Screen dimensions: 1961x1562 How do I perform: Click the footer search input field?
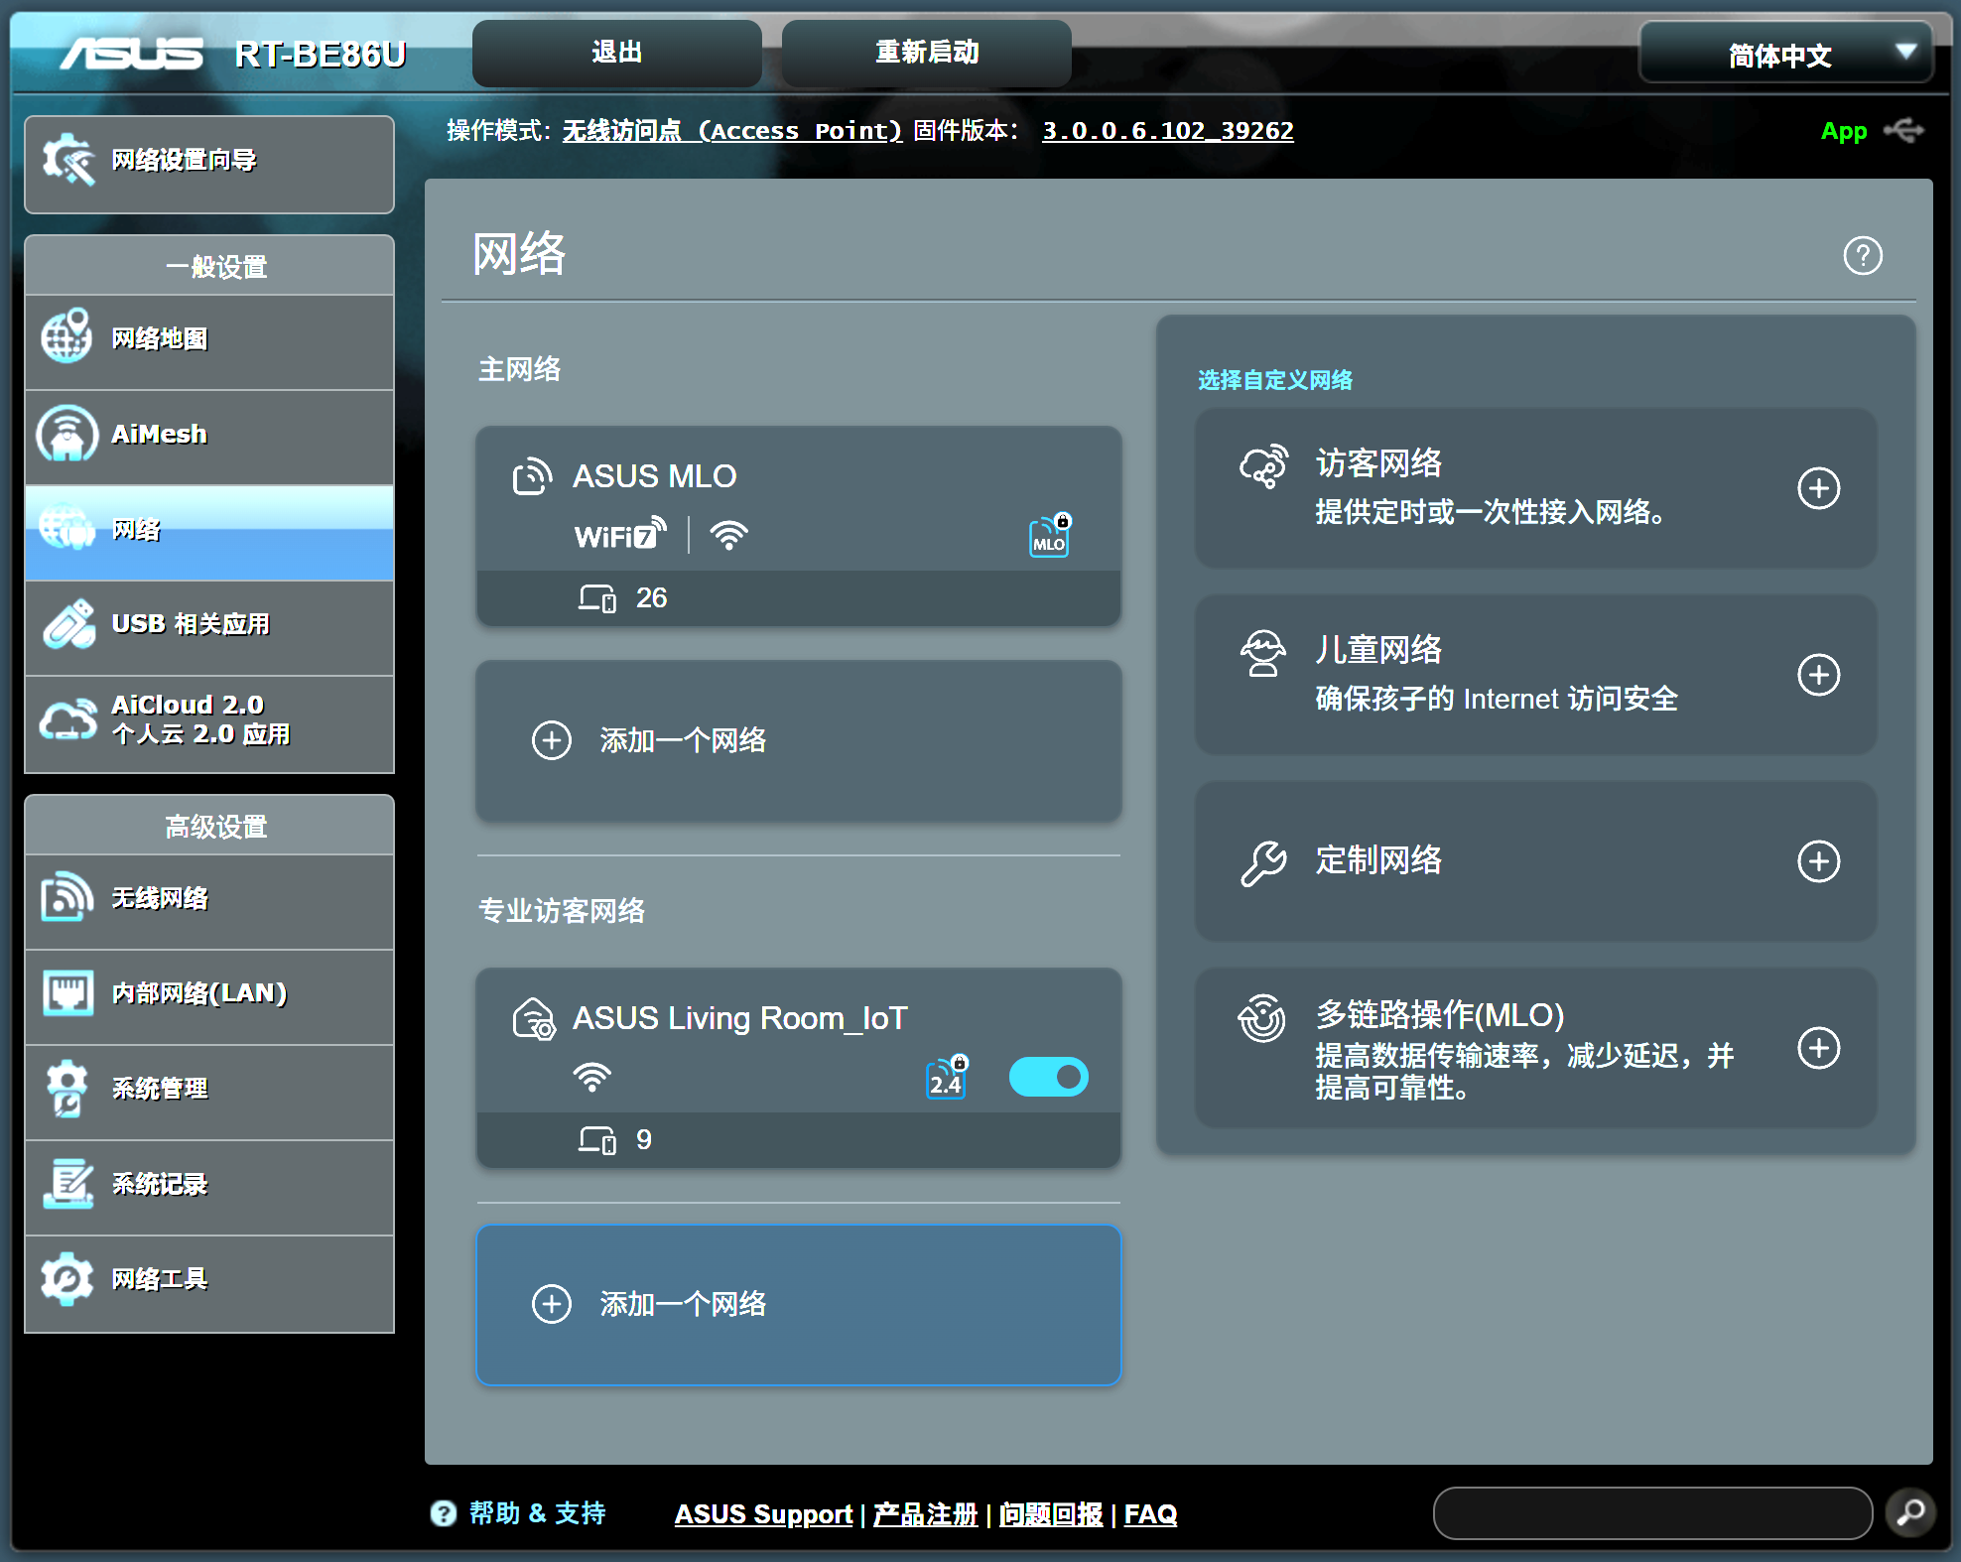(1652, 1513)
